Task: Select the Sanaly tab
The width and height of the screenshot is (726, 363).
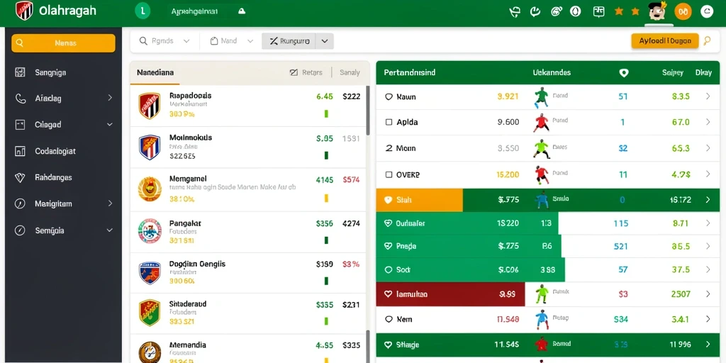Action: (x=350, y=73)
